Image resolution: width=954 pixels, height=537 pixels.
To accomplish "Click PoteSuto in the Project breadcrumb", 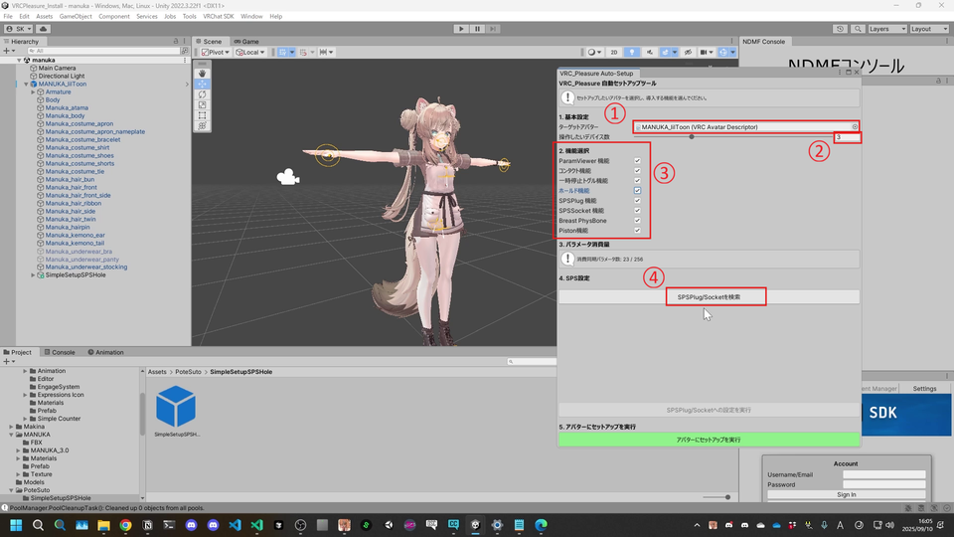I will click(x=188, y=372).
